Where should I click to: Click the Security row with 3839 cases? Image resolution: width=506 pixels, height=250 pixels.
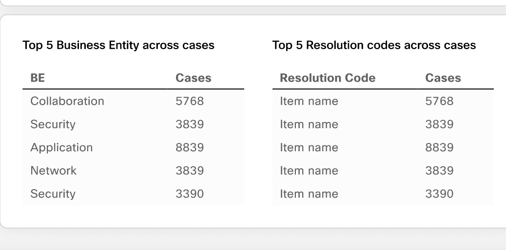click(133, 125)
